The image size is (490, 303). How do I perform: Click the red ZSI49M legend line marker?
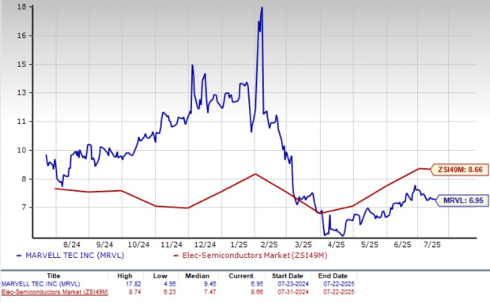point(176,256)
